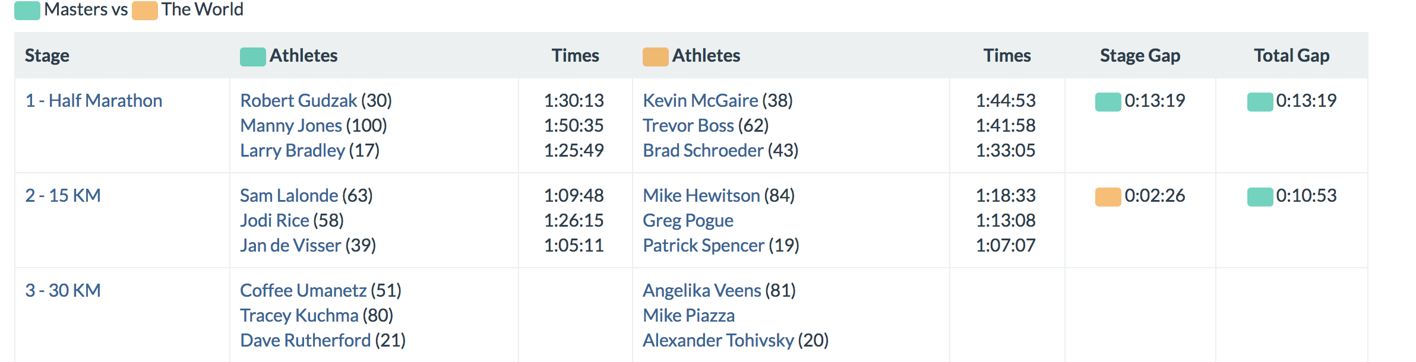Click the Total Gap column header

(x=1291, y=56)
